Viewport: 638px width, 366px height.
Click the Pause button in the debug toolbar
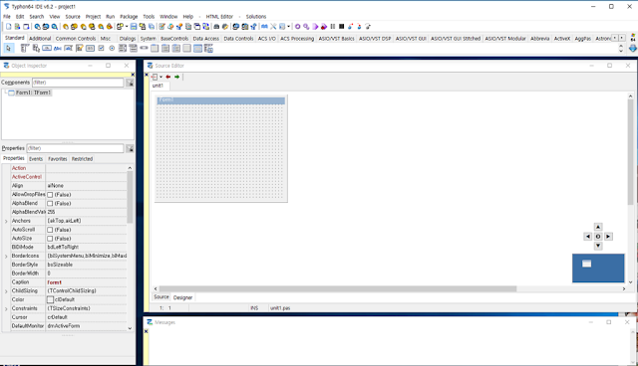point(333,27)
